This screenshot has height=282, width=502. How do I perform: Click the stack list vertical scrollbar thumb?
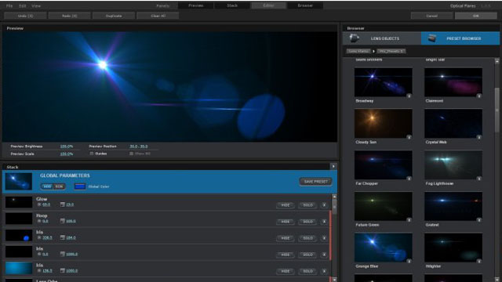[x=334, y=206]
